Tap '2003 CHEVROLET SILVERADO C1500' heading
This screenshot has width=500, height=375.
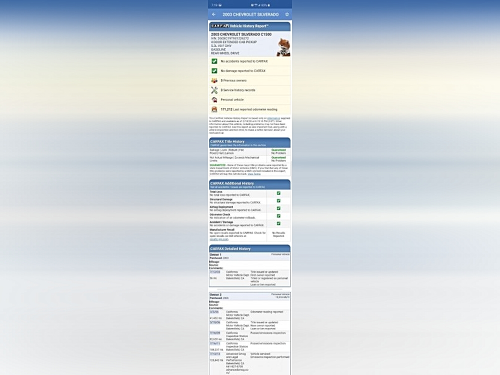(x=241, y=34)
